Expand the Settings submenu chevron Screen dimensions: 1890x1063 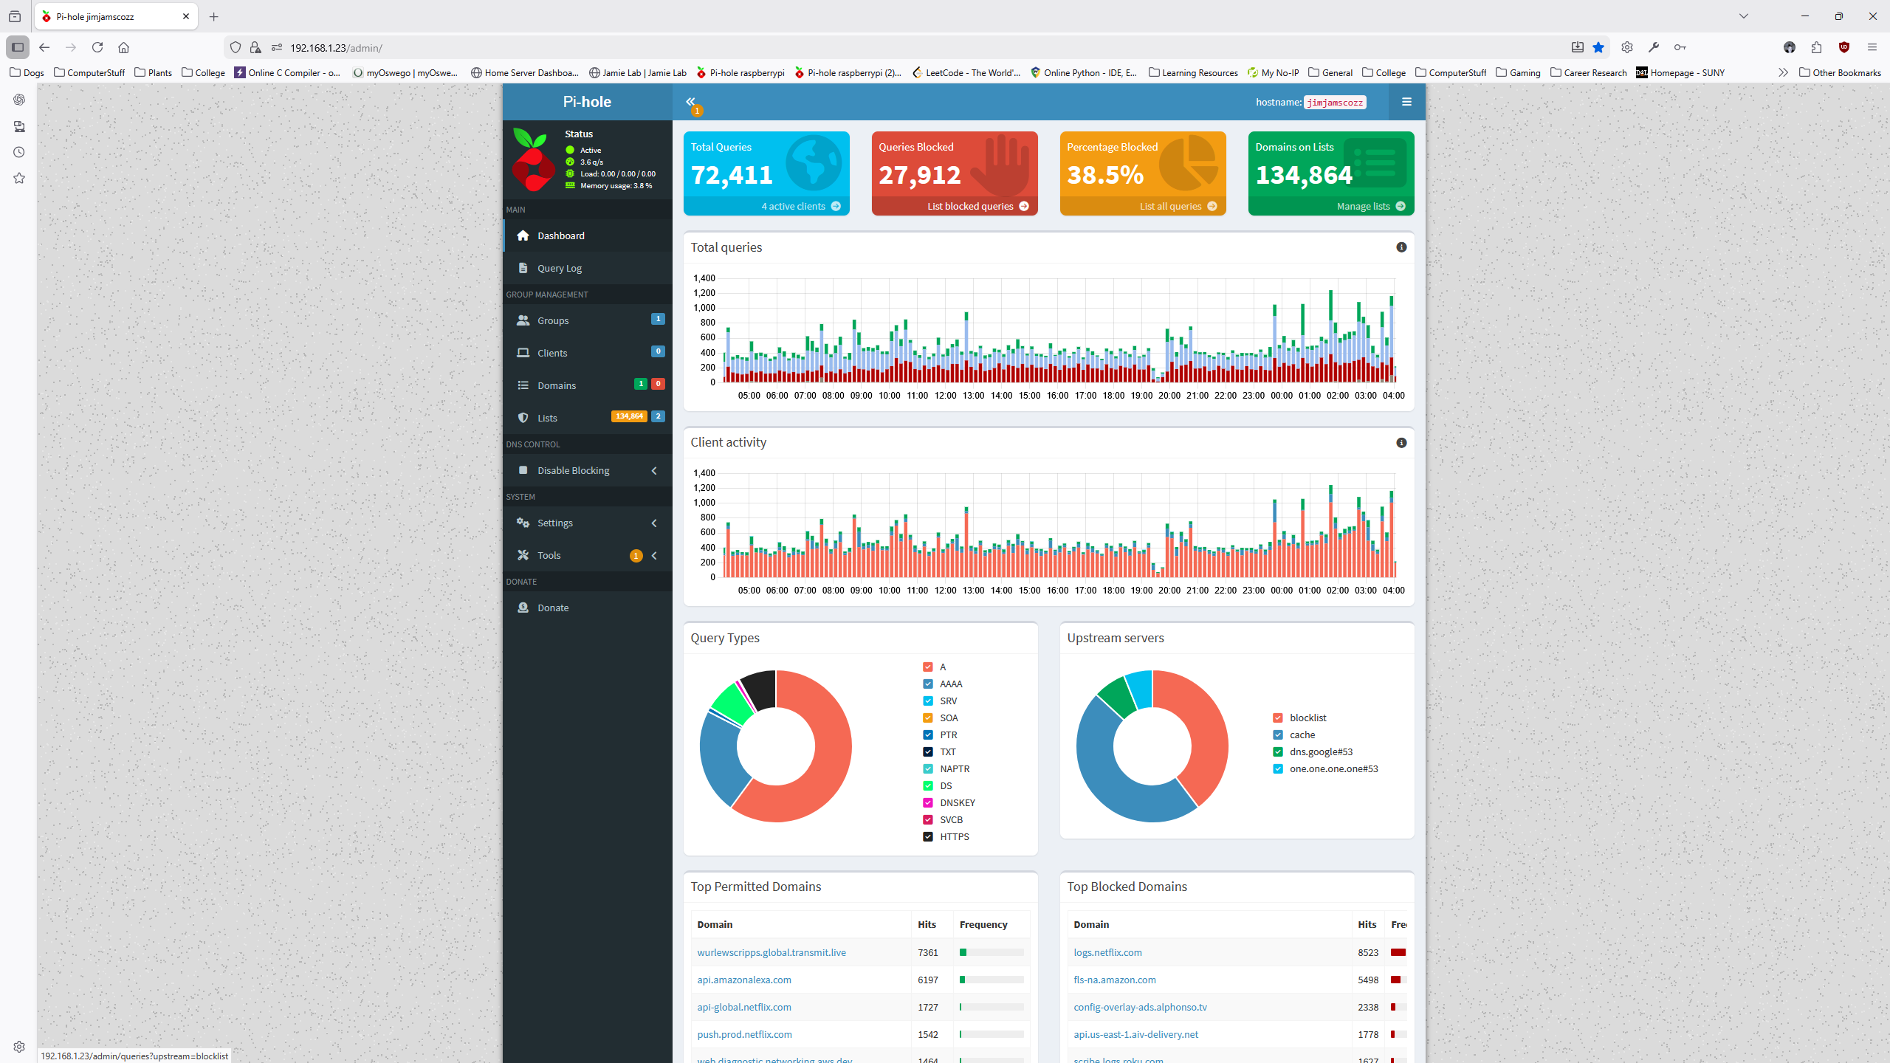[x=653, y=523]
